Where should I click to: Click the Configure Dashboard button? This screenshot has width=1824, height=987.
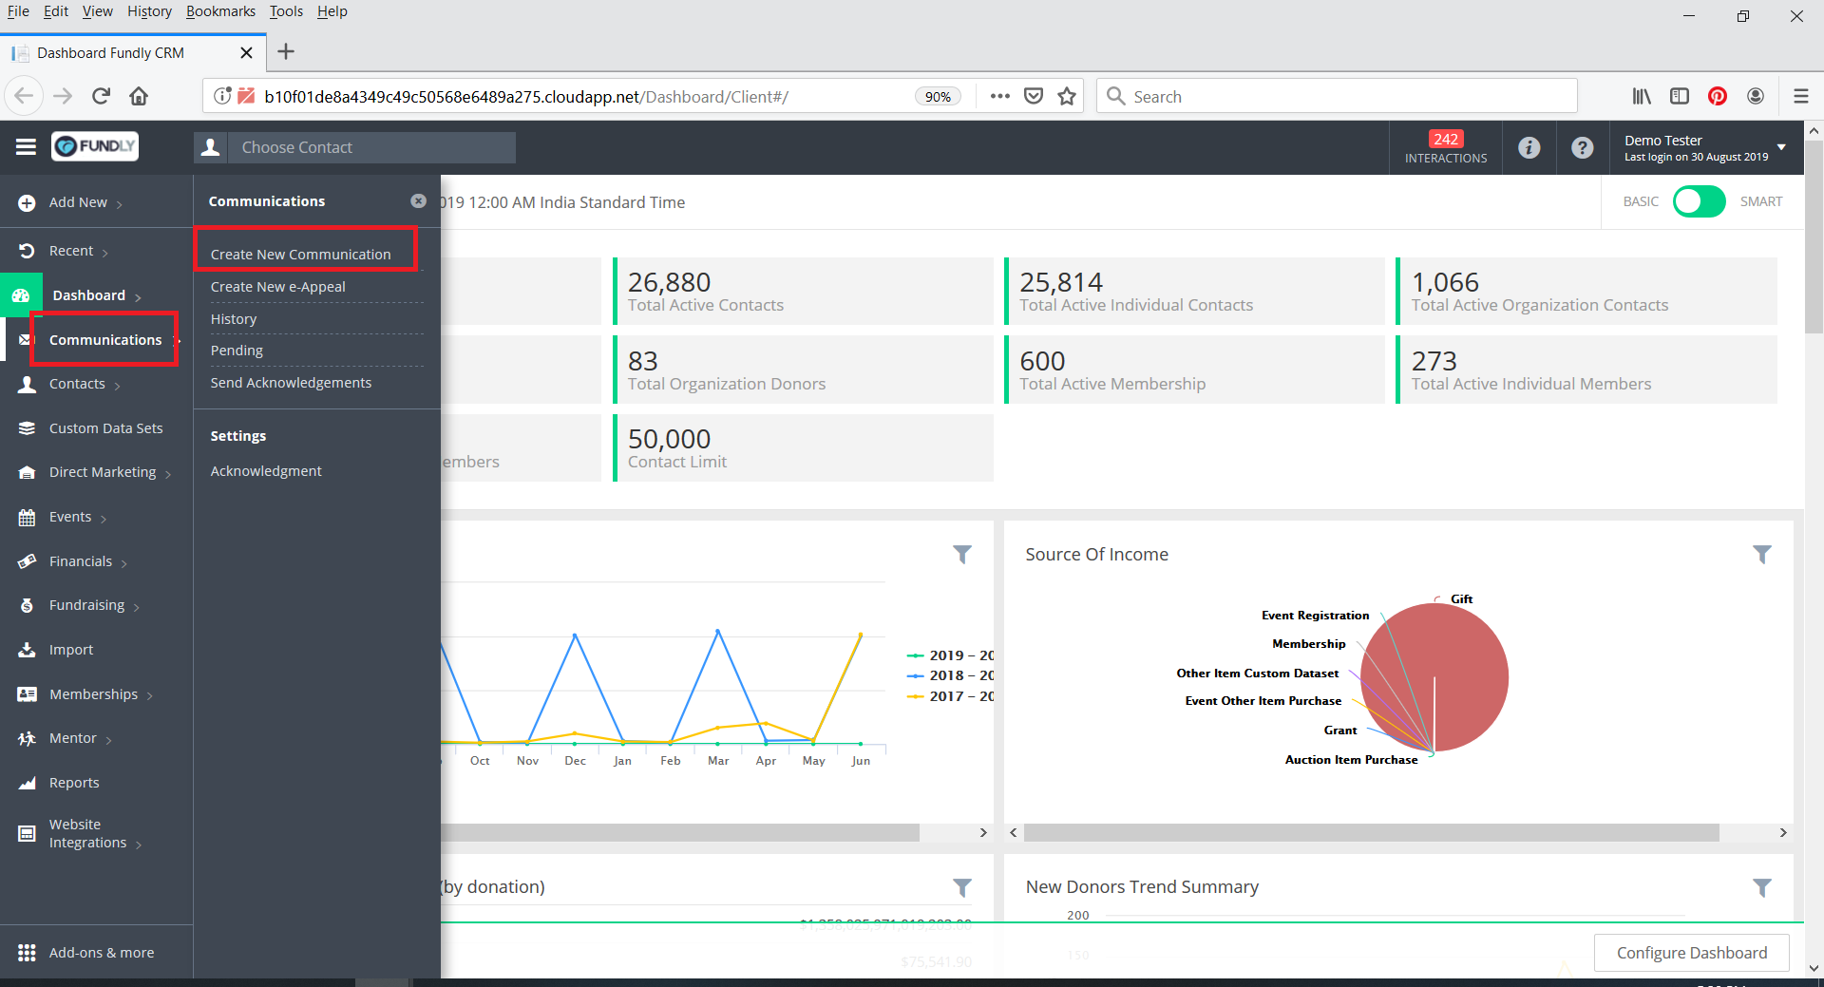tap(1691, 953)
